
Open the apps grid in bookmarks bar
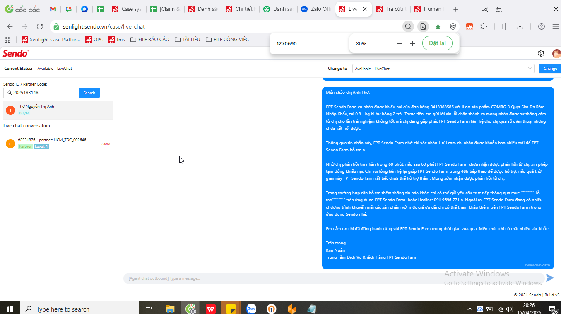click(x=7, y=40)
